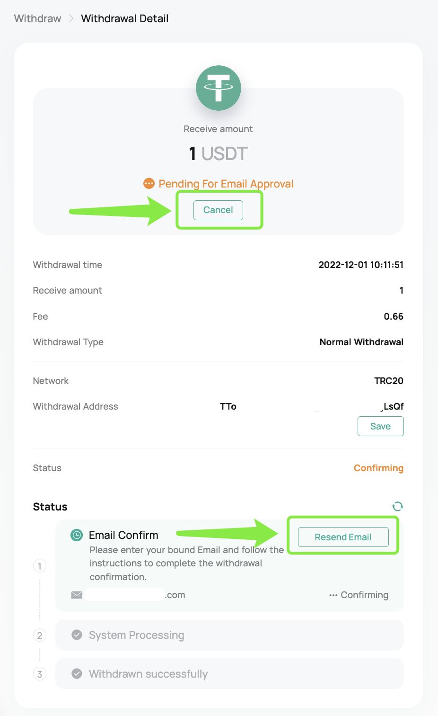Click the USDT Tether coin icon
The image size is (438, 716).
click(x=219, y=88)
